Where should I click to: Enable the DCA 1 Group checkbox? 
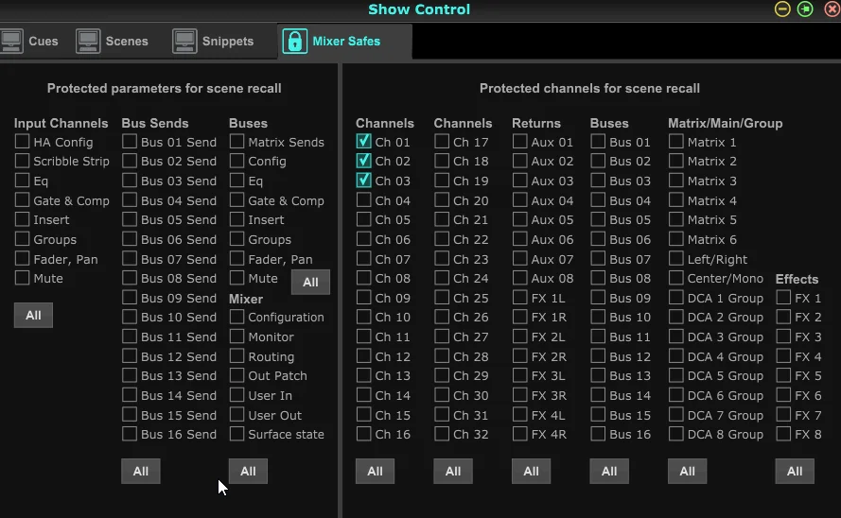click(x=676, y=298)
